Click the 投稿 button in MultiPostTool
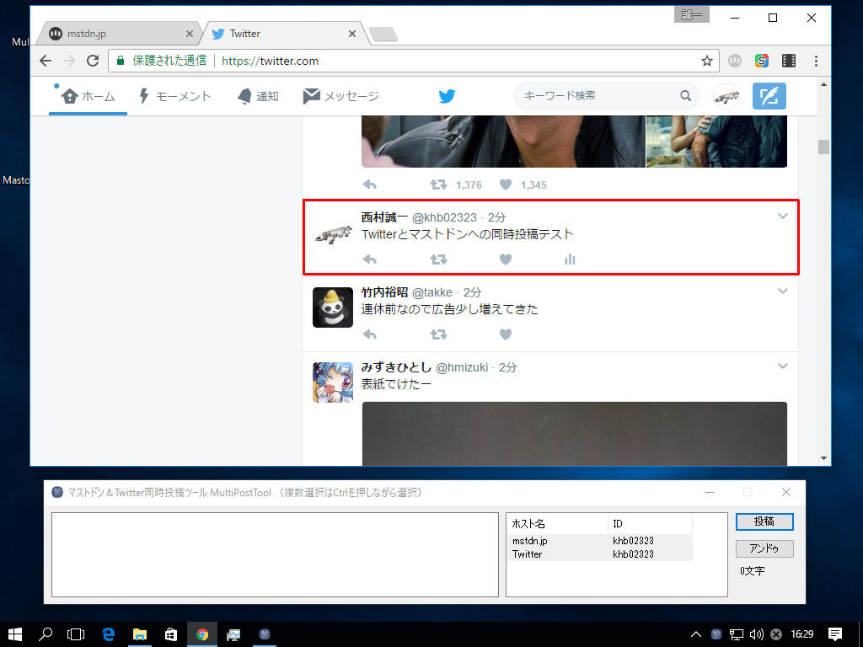The height and width of the screenshot is (647, 863). click(x=764, y=521)
